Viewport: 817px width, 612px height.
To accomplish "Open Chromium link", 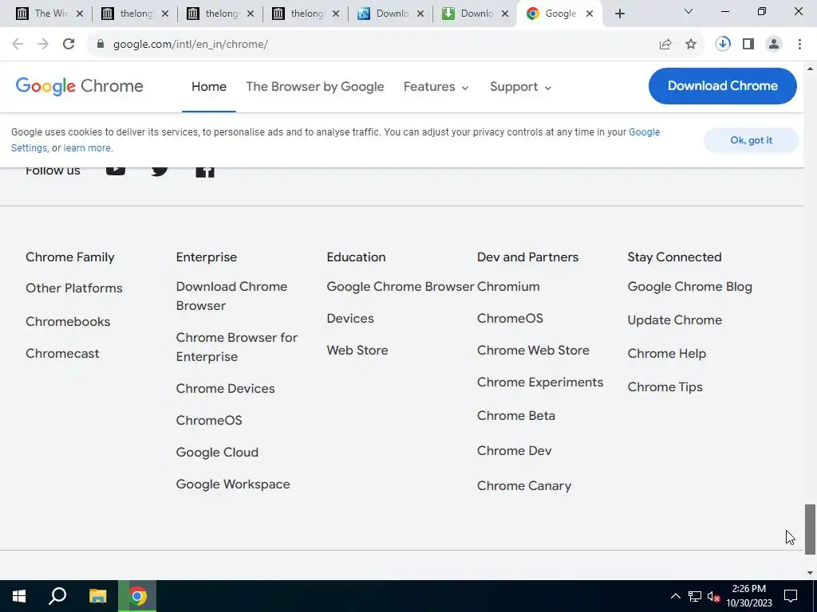I will pos(508,287).
